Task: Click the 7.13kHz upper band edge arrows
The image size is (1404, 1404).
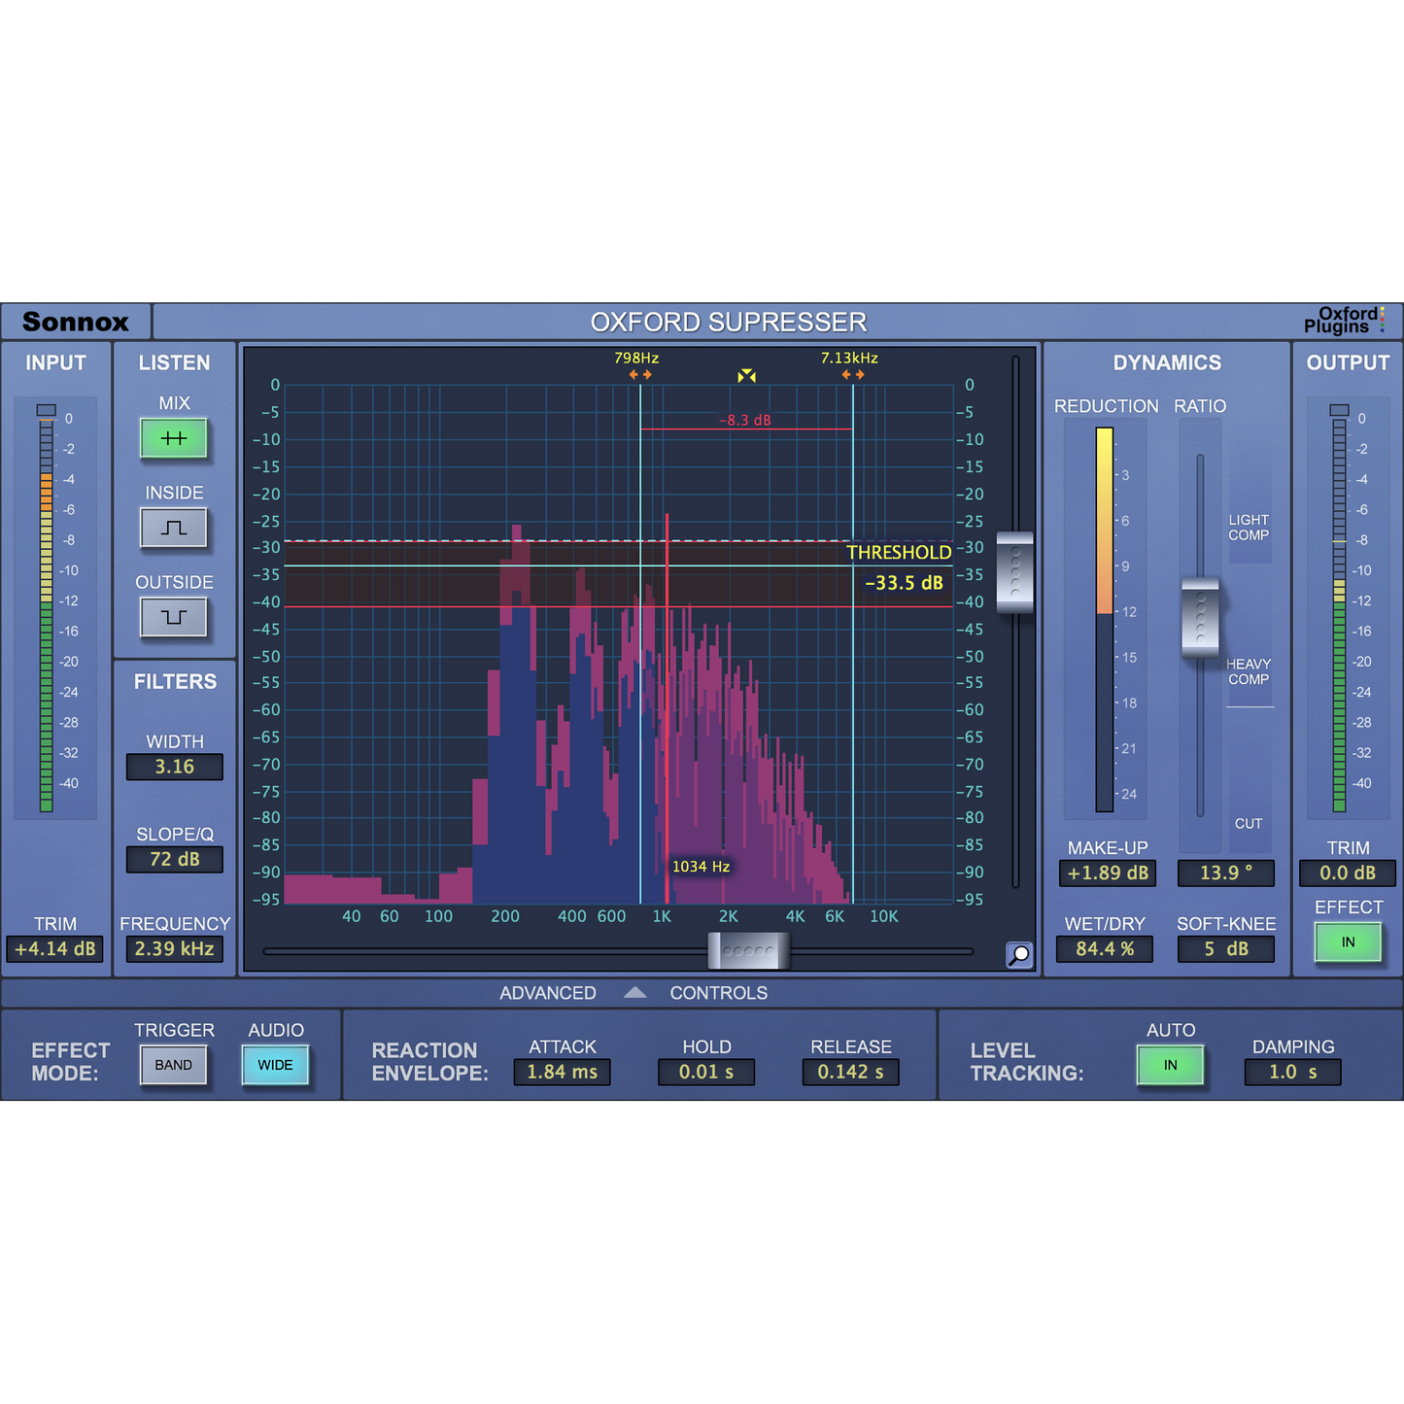Action: pyautogui.click(x=853, y=375)
